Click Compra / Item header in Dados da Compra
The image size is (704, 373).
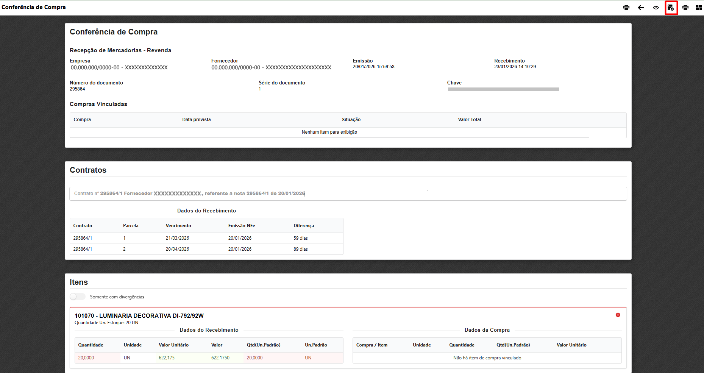(x=372, y=345)
